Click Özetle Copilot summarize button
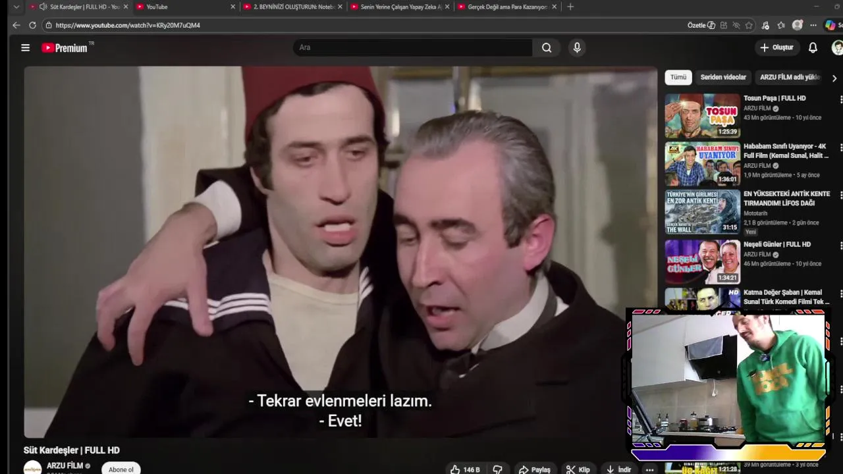Screen dimensions: 843x474 (x=701, y=25)
